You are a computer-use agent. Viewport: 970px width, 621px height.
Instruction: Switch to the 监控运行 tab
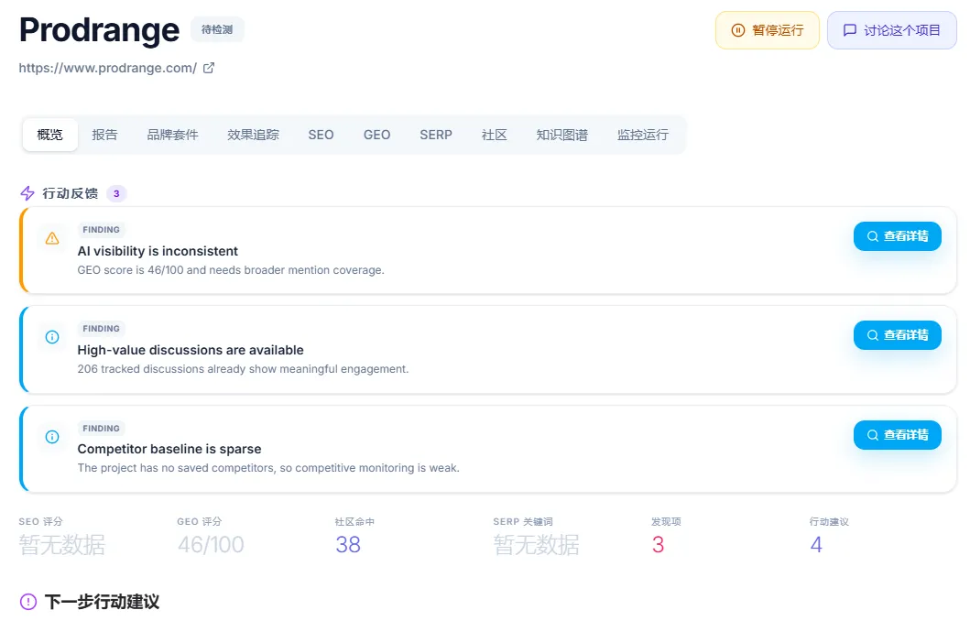641,135
